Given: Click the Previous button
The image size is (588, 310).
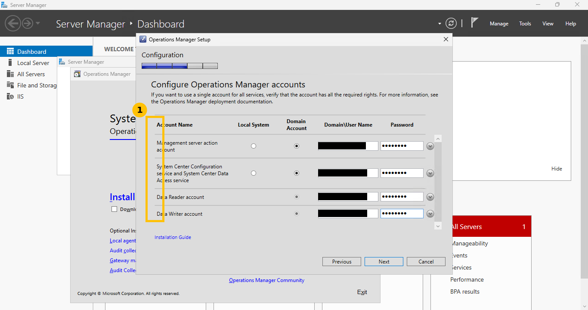Looking at the screenshot, I should pos(342,261).
